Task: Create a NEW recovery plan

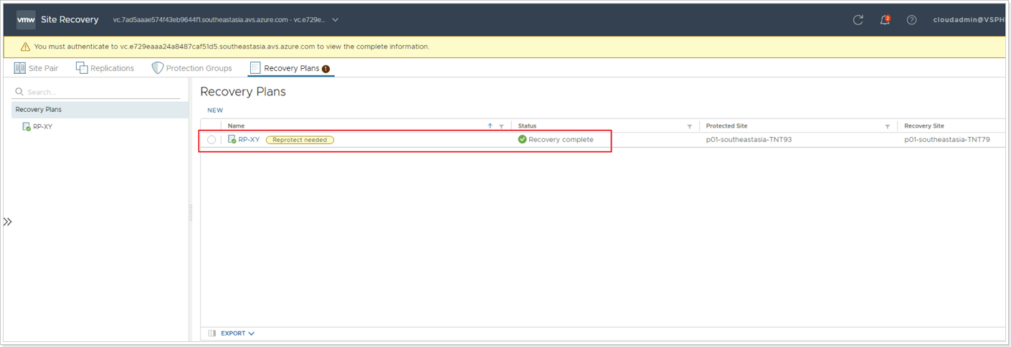Action: 215,110
